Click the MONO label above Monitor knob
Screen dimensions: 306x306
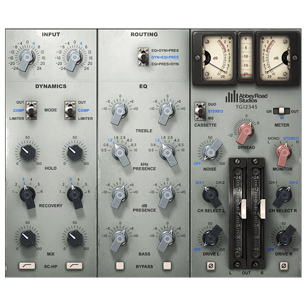click(x=273, y=138)
